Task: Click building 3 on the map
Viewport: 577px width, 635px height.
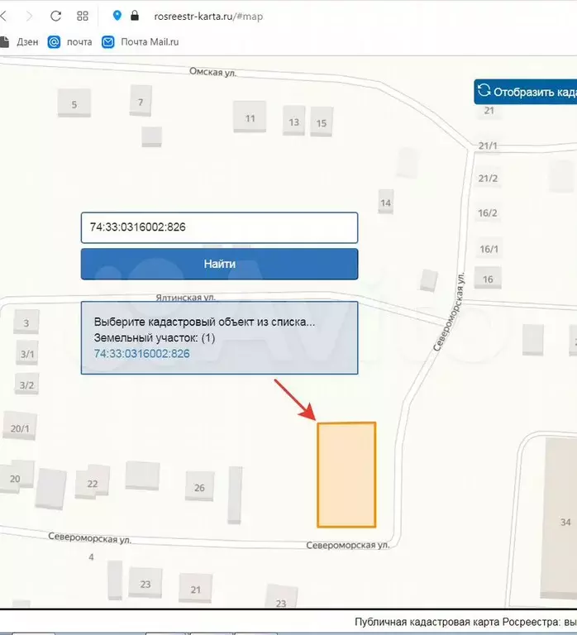Action: [x=26, y=322]
